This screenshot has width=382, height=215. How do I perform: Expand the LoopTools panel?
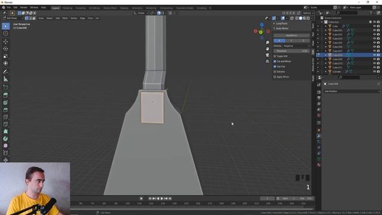(275, 23)
